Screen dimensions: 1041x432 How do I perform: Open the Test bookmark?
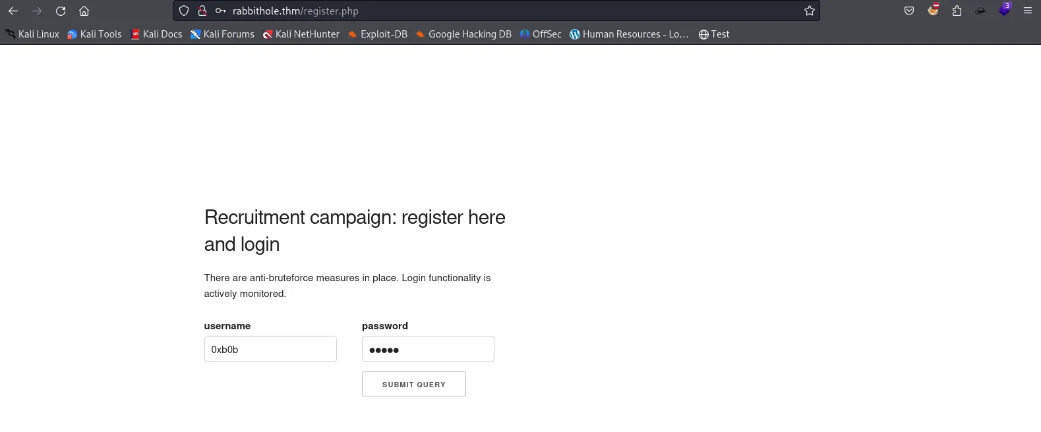click(714, 34)
